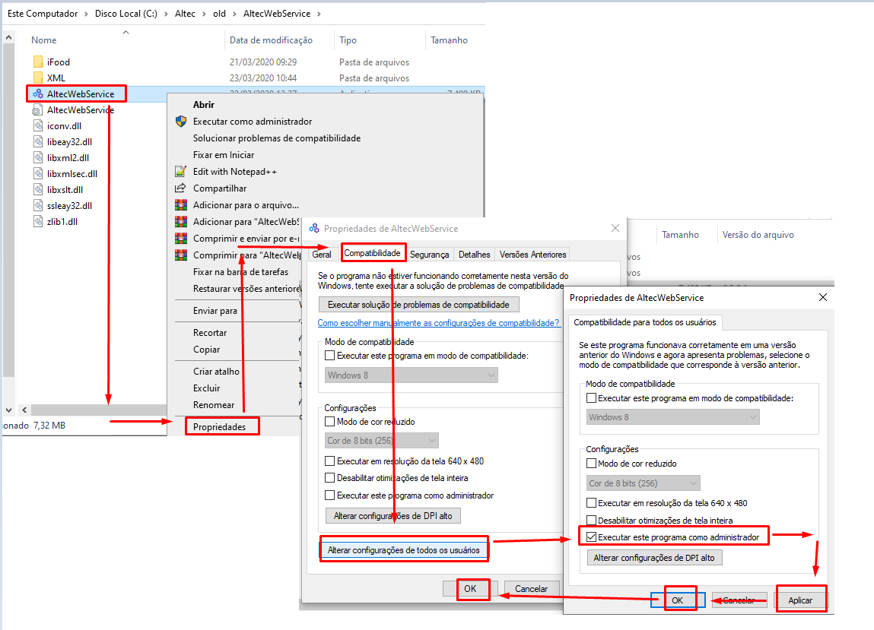
Task: Click the AltecWebService config file icon
Action: click(x=38, y=109)
